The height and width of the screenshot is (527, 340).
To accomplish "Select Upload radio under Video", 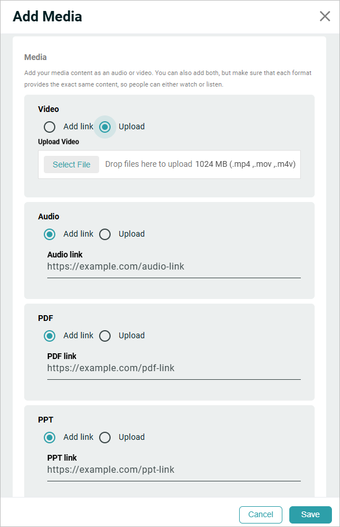I will point(105,127).
